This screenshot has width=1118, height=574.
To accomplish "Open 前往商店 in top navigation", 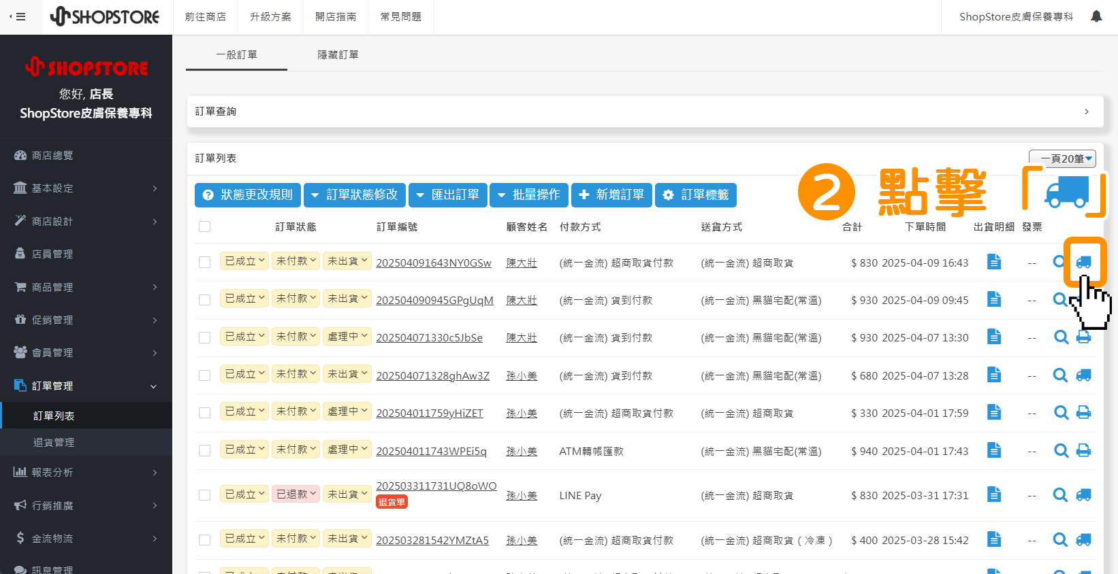I will tap(205, 17).
